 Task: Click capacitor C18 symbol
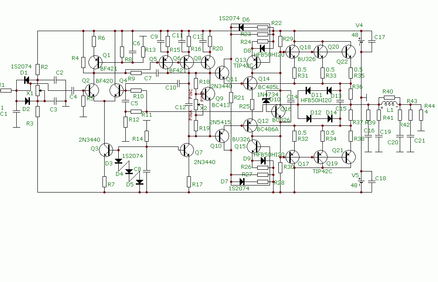[x=372, y=182]
